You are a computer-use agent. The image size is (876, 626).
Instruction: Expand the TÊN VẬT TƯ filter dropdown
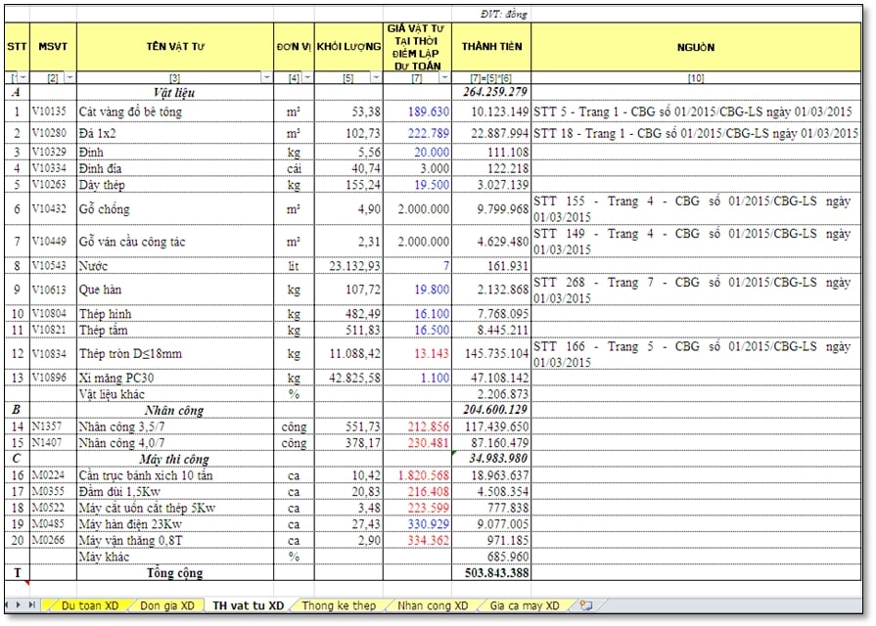(266, 77)
